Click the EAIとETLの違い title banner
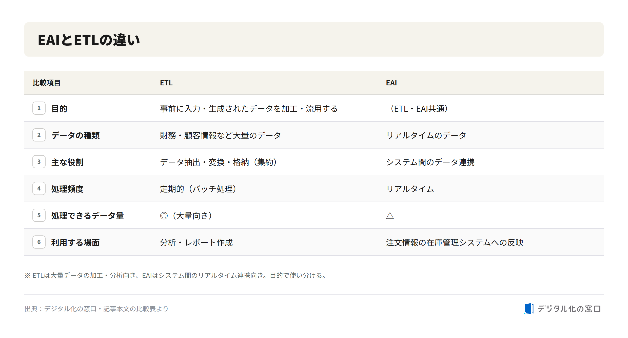The image size is (628, 338). 314,39
